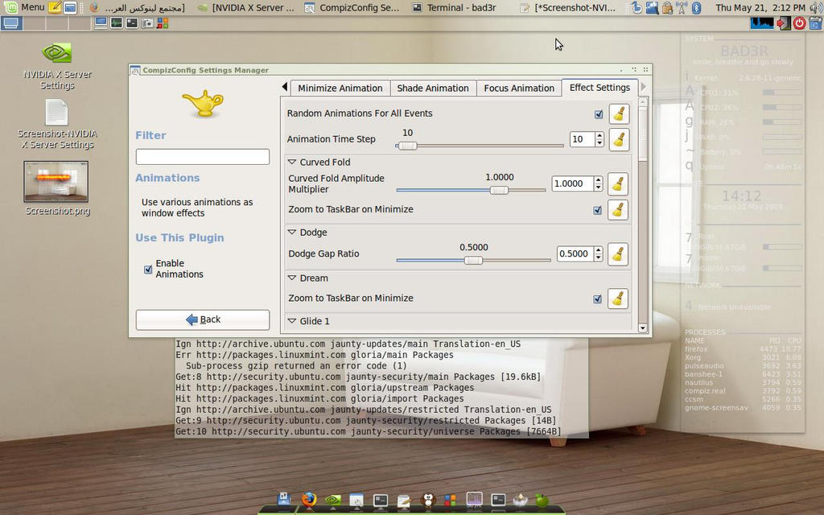The width and height of the screenshot is (824, 515).
Task: Collapse the Dodge section
Action: (x=292, y=233)
